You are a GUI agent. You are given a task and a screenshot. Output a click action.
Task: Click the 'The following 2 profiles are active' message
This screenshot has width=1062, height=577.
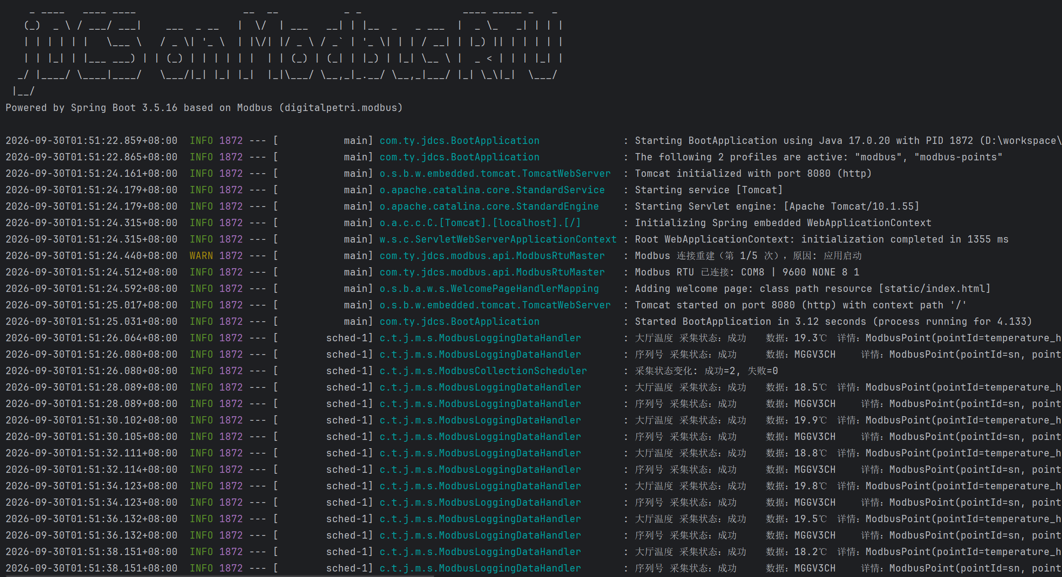click(819, 157)
